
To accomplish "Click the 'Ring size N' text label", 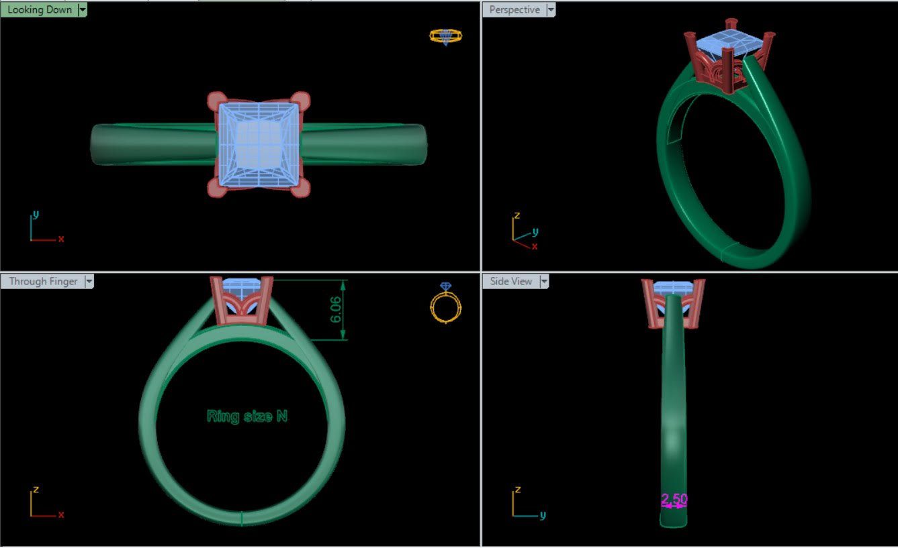I will (247, 416).
